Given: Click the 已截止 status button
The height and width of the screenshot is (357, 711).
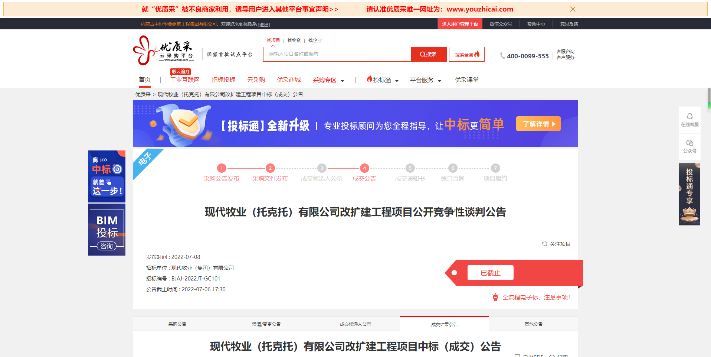Looking at the screenshot, I should pos(491,273).
